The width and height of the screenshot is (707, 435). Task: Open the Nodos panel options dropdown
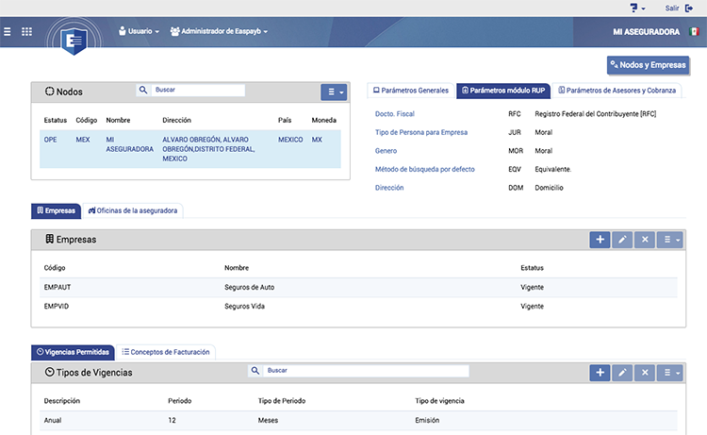click(x=334, y=92)
